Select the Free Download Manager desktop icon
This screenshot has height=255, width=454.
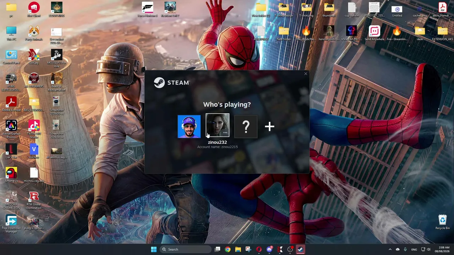[x=11, y=224]
